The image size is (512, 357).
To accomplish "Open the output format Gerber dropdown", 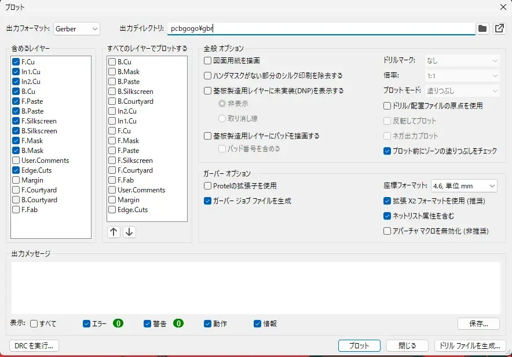I will coord(76,28).
